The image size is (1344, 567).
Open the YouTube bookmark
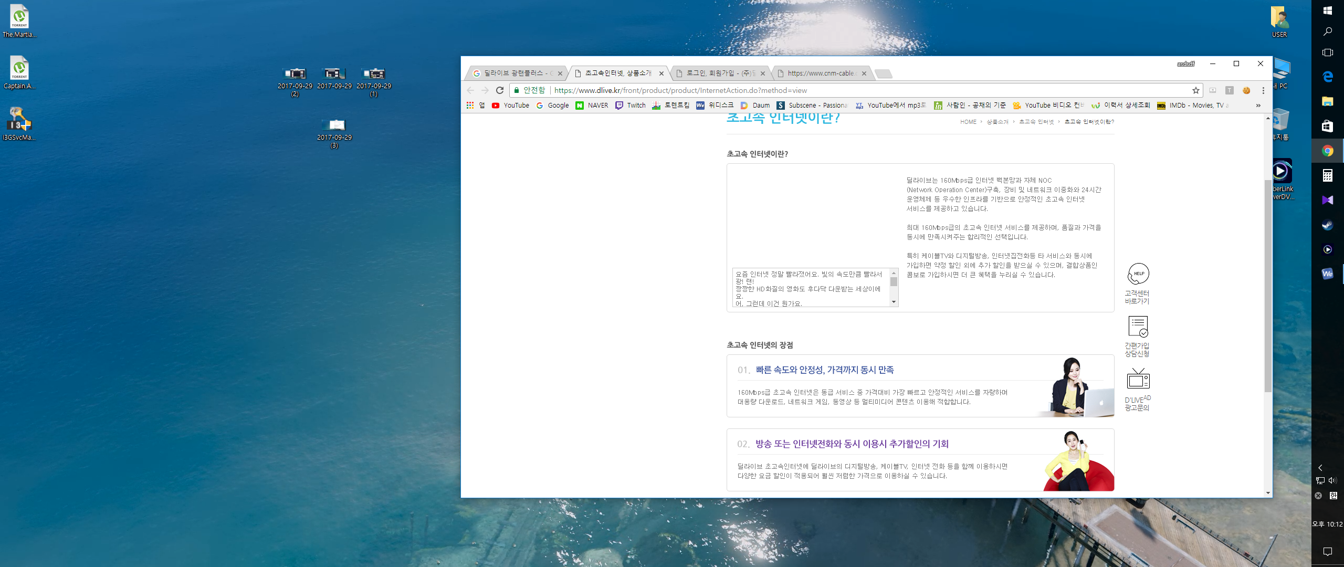coord(510,106)
